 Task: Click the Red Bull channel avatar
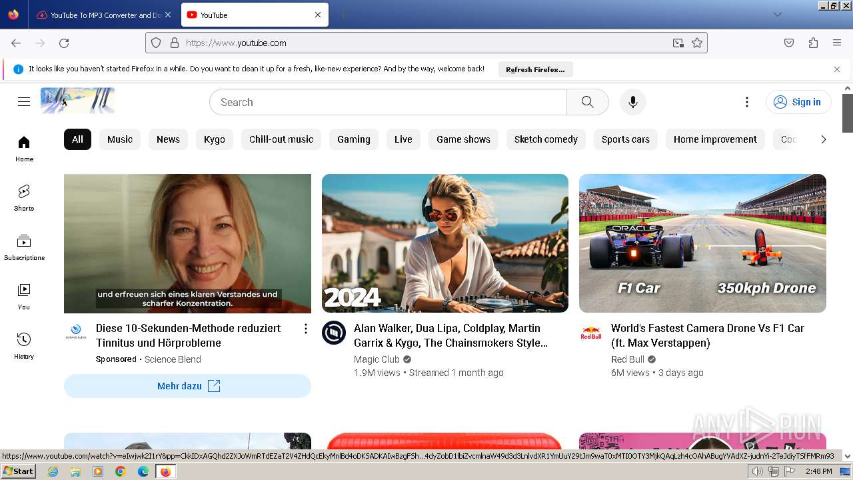pos(591,333)
